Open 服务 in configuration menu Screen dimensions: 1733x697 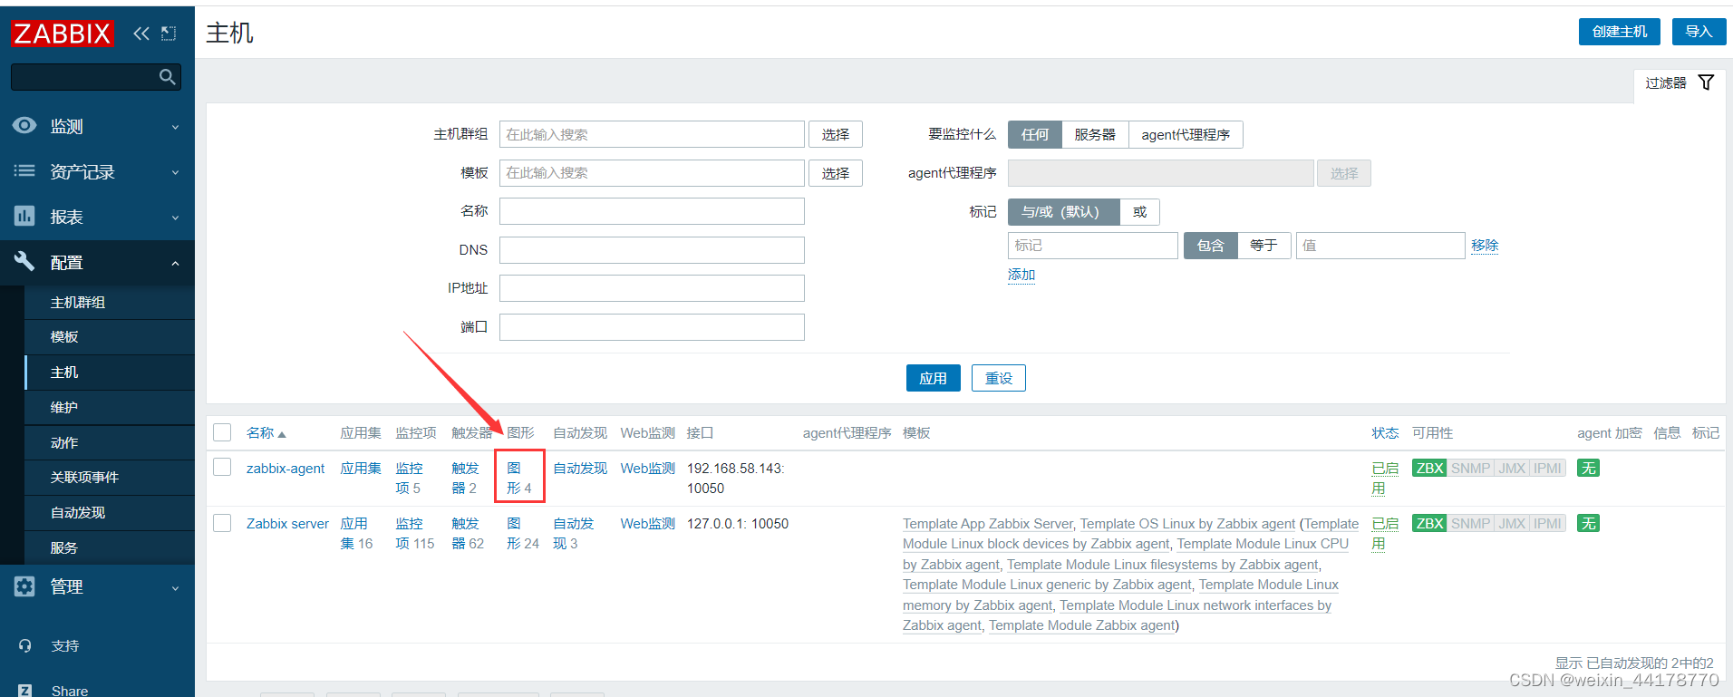tap(111, 548)
